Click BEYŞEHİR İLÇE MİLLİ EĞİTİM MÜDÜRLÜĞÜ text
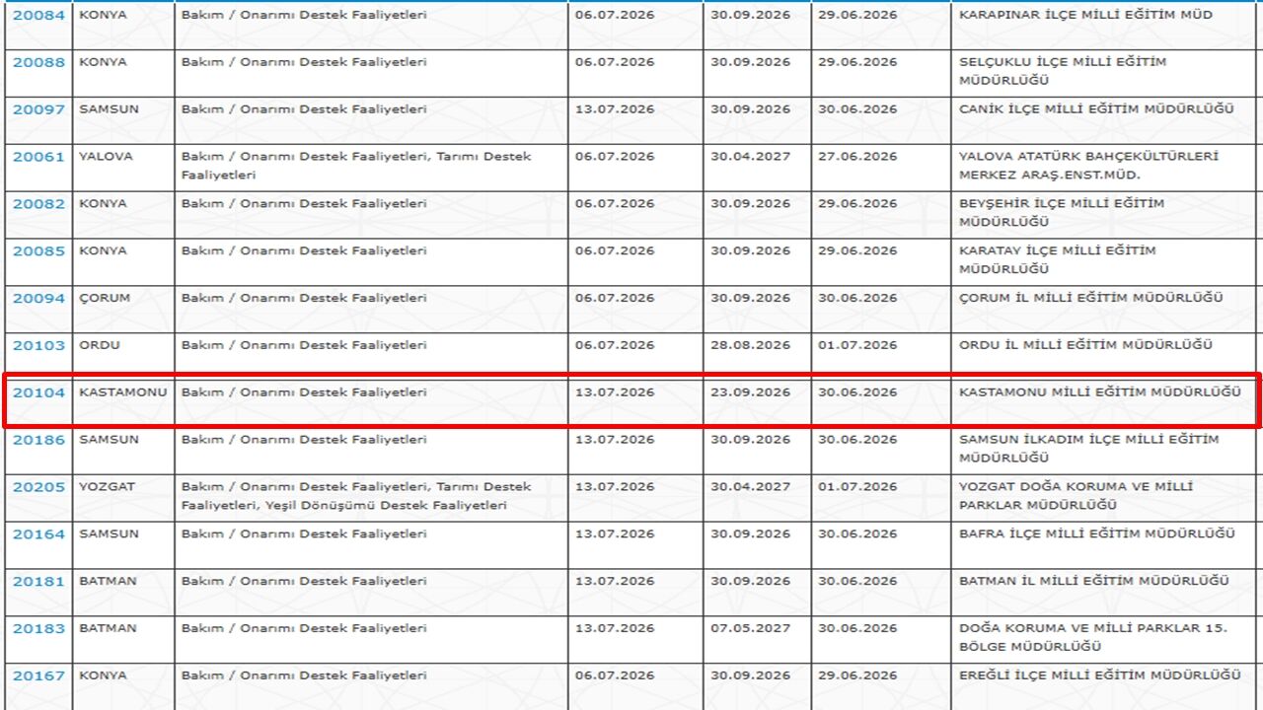Viewport: 1263px width, 710px height. [x=1061, y=213]
